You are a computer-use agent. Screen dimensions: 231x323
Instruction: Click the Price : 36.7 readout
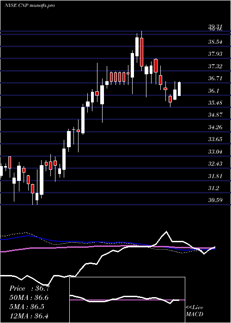coord(30,288)
